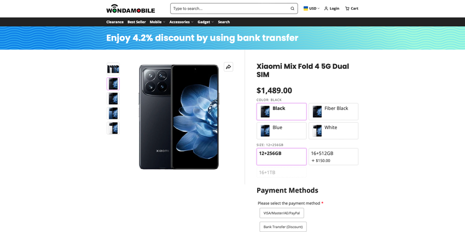Focus the 'Type to search' input field
This screenshot has height=232, width=465.
click(x=230, y=9)
